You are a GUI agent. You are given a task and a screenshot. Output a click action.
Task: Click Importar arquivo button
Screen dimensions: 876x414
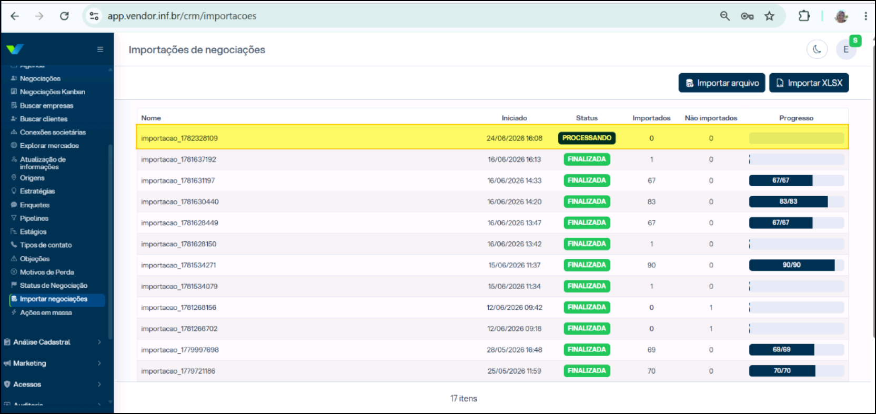[x=722, y=83]
